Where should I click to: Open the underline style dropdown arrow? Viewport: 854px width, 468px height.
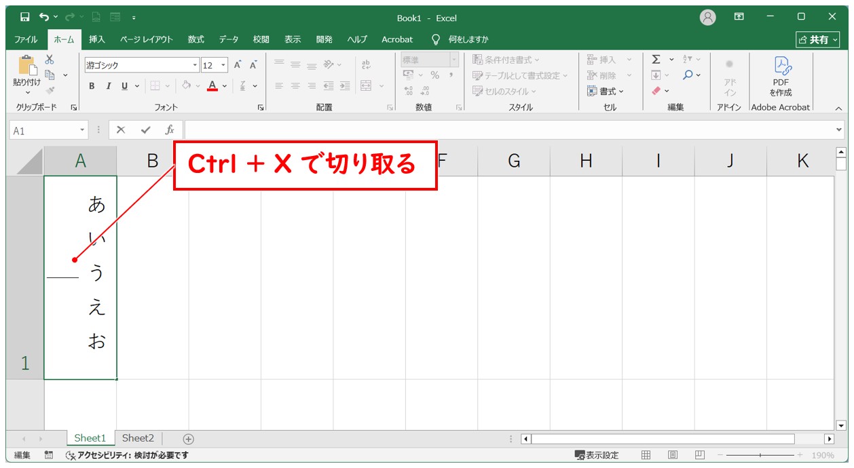click(x=137, y=86)
